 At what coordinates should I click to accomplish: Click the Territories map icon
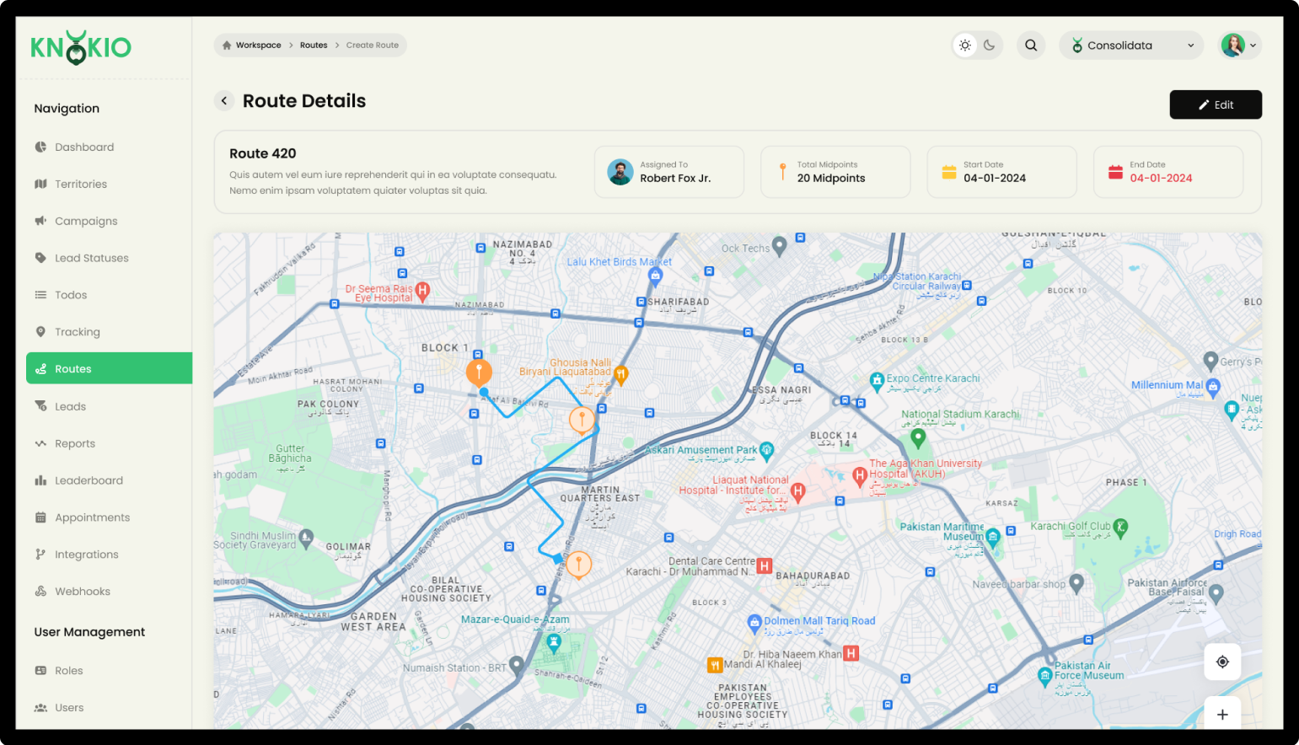click(40, 184)
